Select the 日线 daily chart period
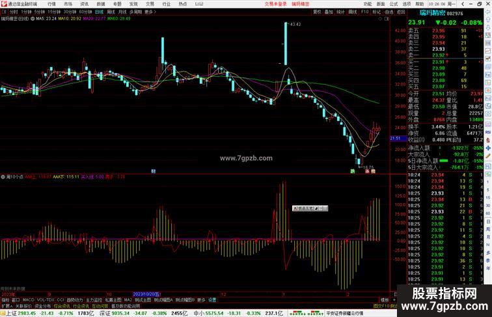The width and height of the screenshot is (492, 317). pyautogui.click(x=99, y=12)
